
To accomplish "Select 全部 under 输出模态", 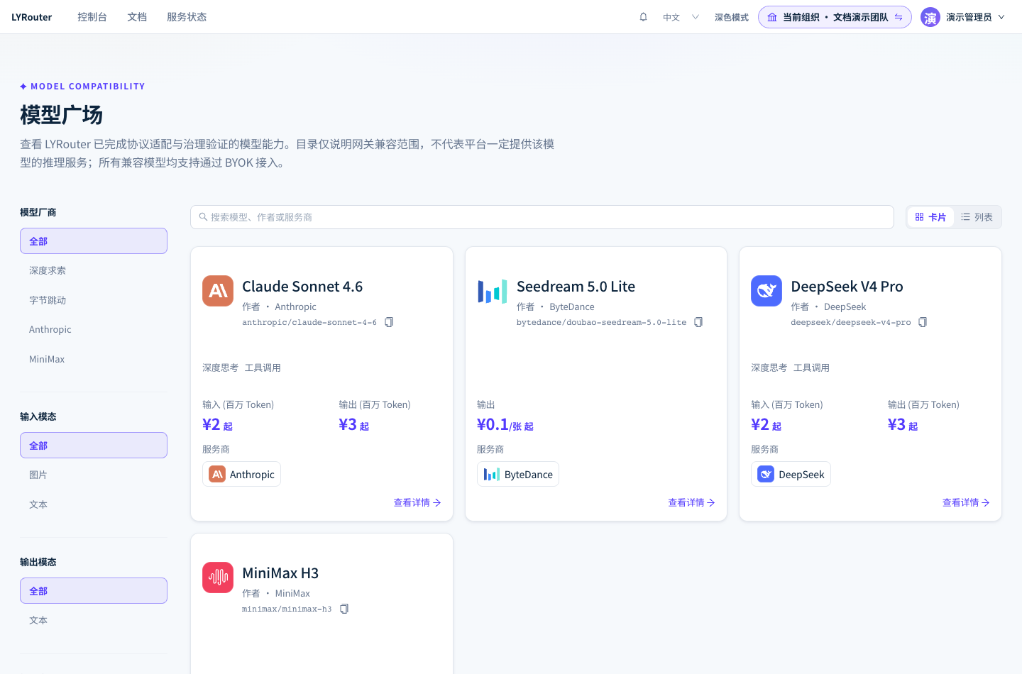I will pos(94,591).
